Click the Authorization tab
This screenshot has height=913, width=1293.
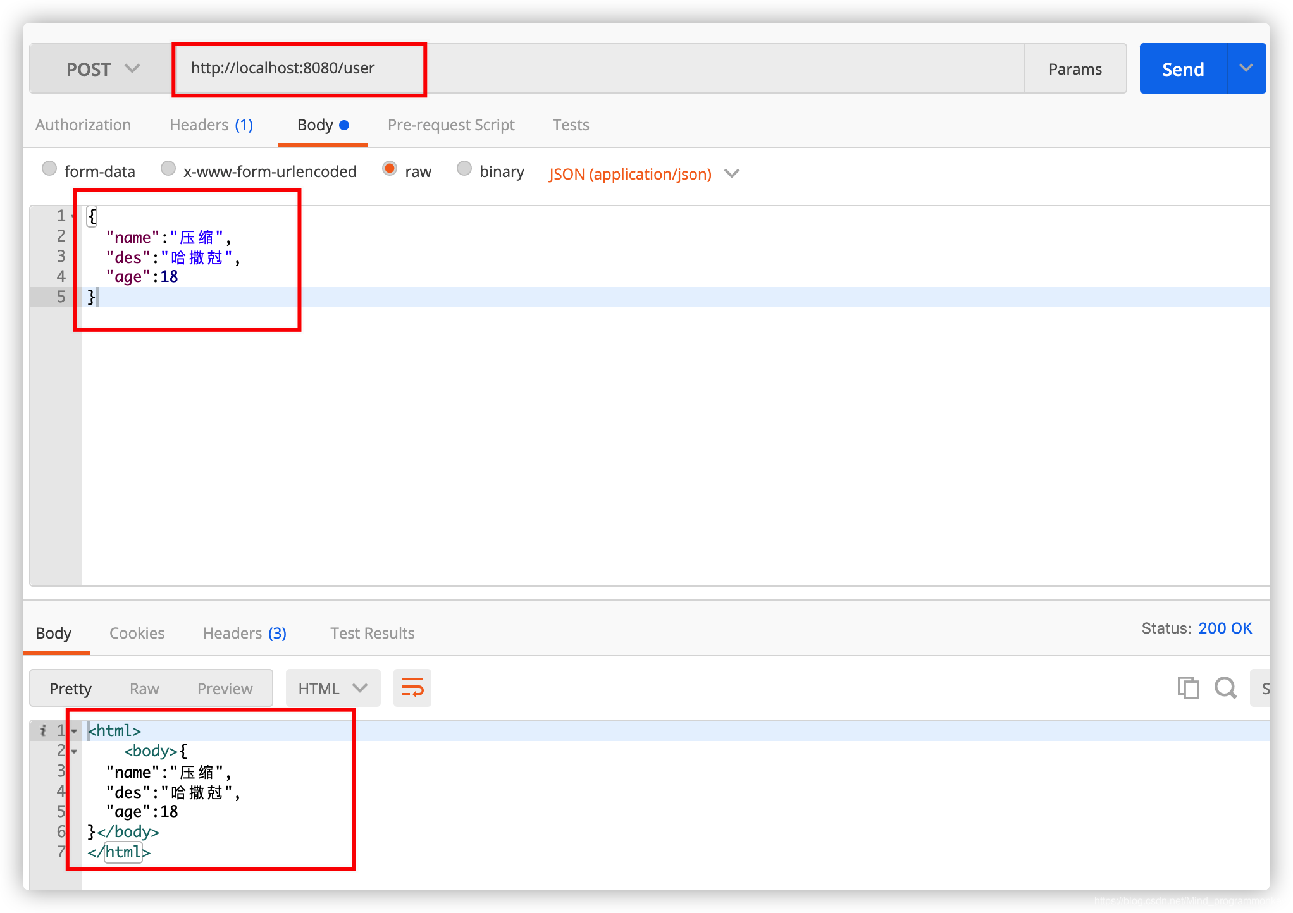click(81, 125)
